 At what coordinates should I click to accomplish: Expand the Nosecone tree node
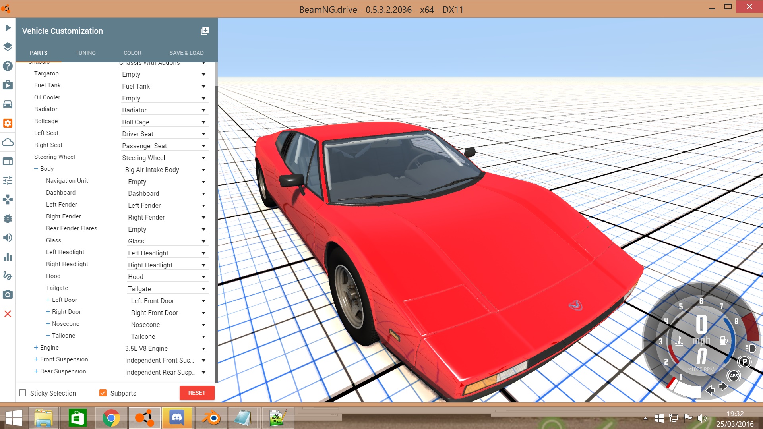[48, 324]
